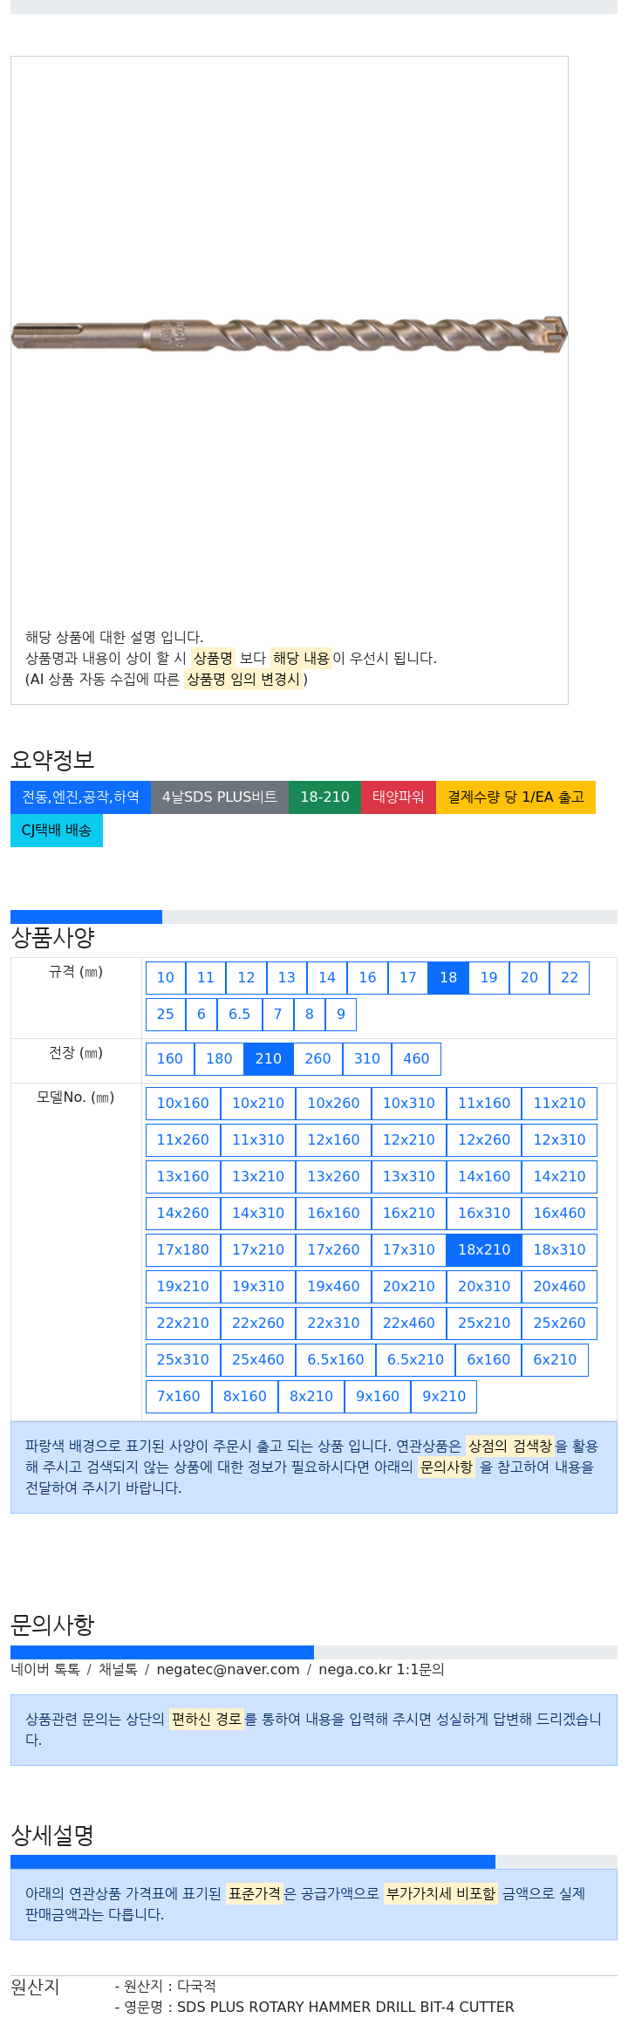Image resolution: width=628 pixels, height=2018 pixels.
Task: Click the CJ택배 배송 shipping tag
Action: [57, 831]
